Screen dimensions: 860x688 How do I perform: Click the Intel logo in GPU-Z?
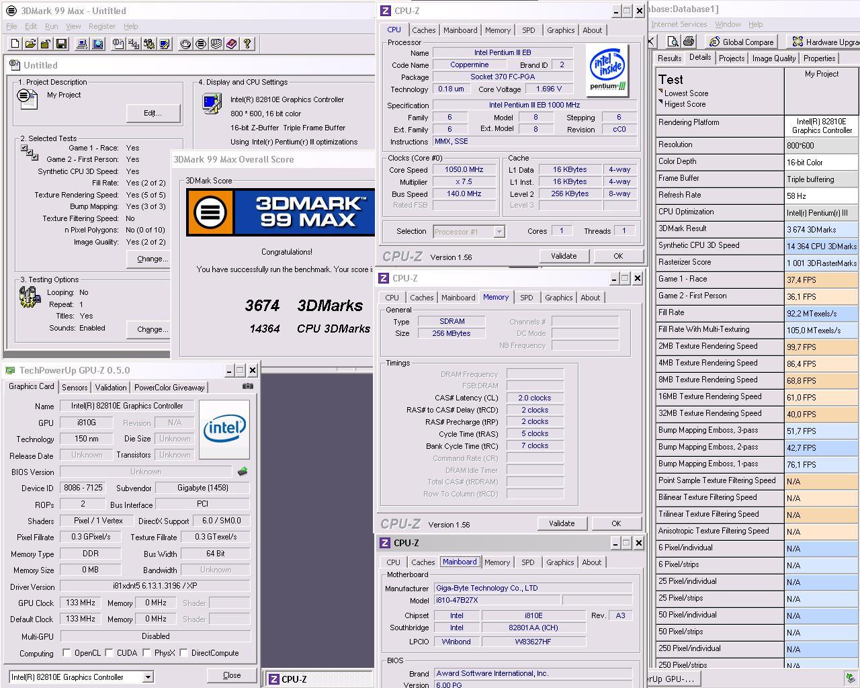point(224,429)
